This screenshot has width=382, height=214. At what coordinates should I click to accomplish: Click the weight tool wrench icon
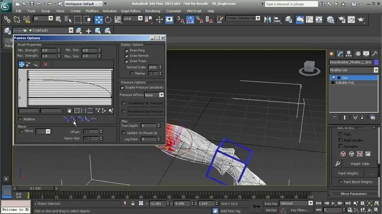click(338, 164)
